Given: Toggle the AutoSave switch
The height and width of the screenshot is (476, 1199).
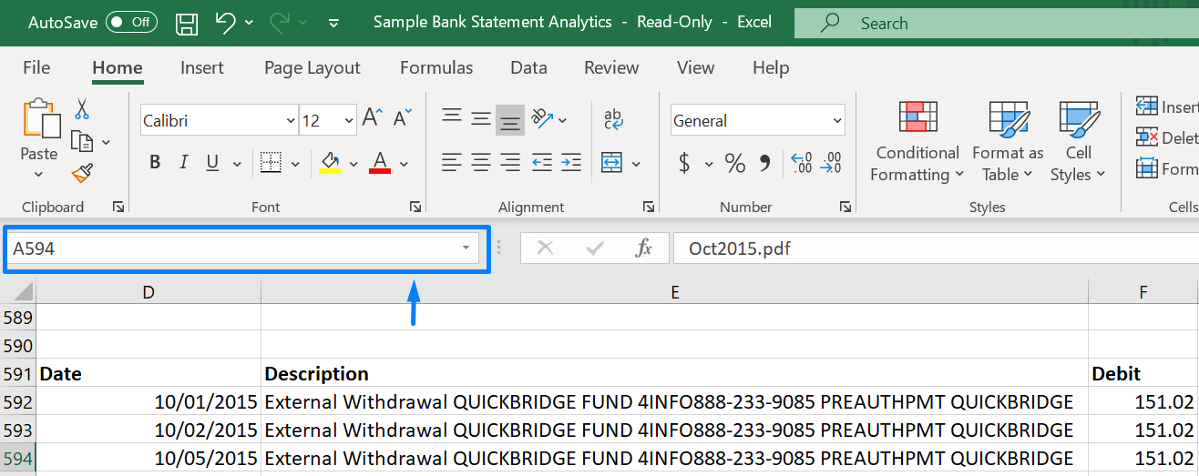Looking at the screenshot, I should pos(131,23).
